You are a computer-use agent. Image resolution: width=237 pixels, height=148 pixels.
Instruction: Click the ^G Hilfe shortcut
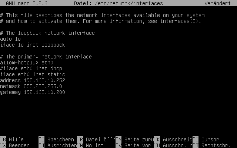(12, 139)
